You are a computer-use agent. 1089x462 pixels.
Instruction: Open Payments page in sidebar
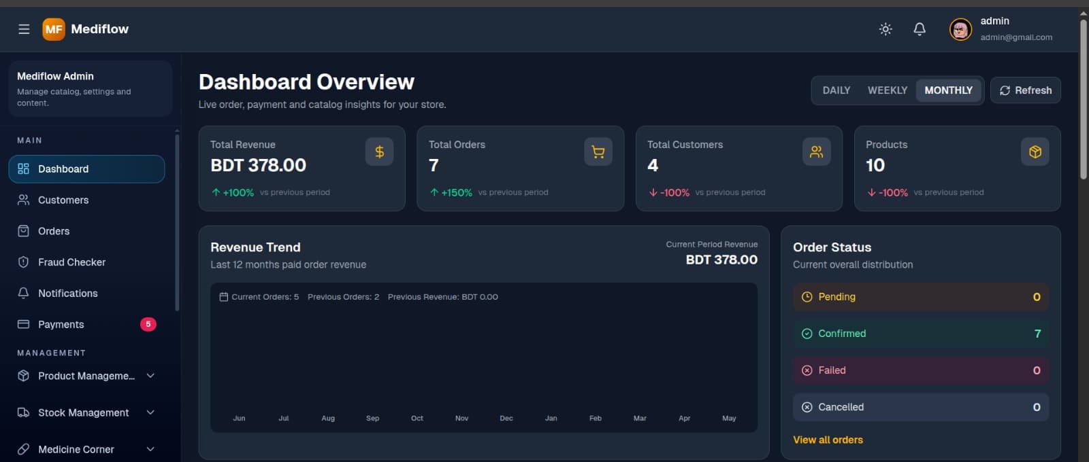(86, 324)
